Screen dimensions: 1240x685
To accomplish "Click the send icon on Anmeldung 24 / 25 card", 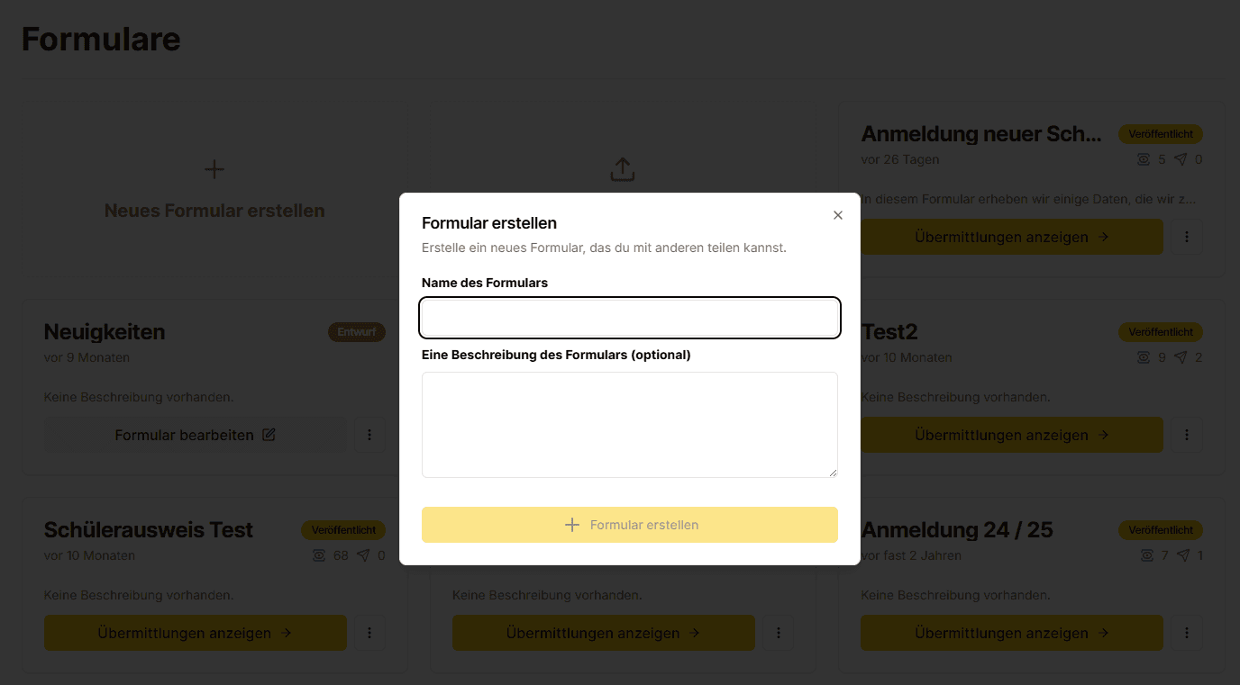I will (1183, 555).
